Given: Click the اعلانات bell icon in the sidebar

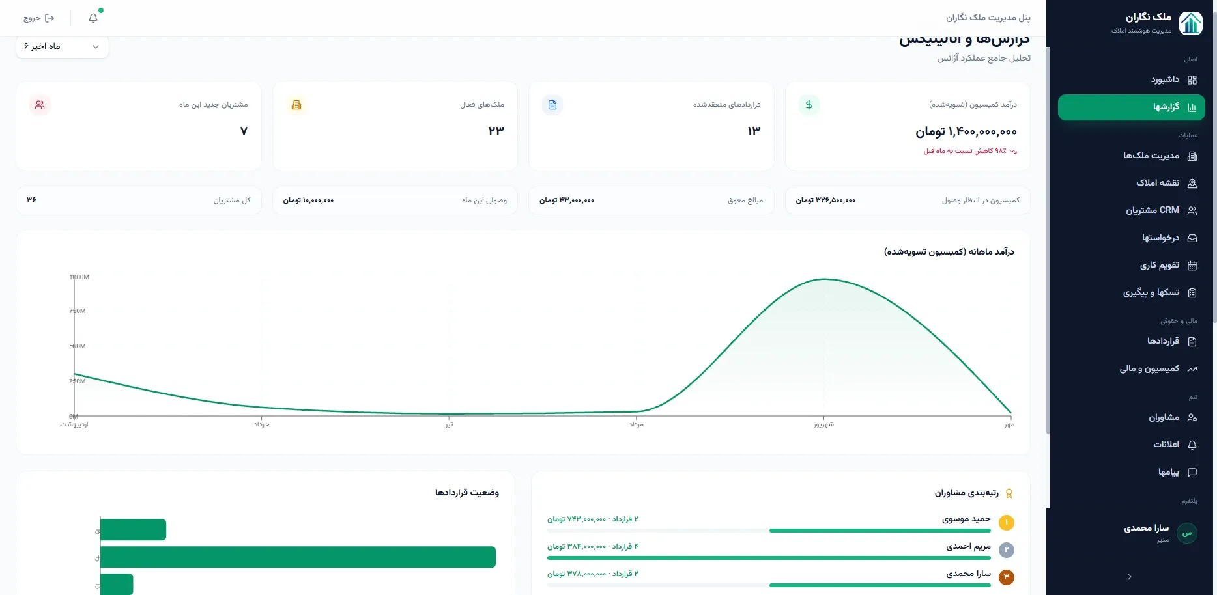Looking at the screenshot, I should [x=1192, y=445].
